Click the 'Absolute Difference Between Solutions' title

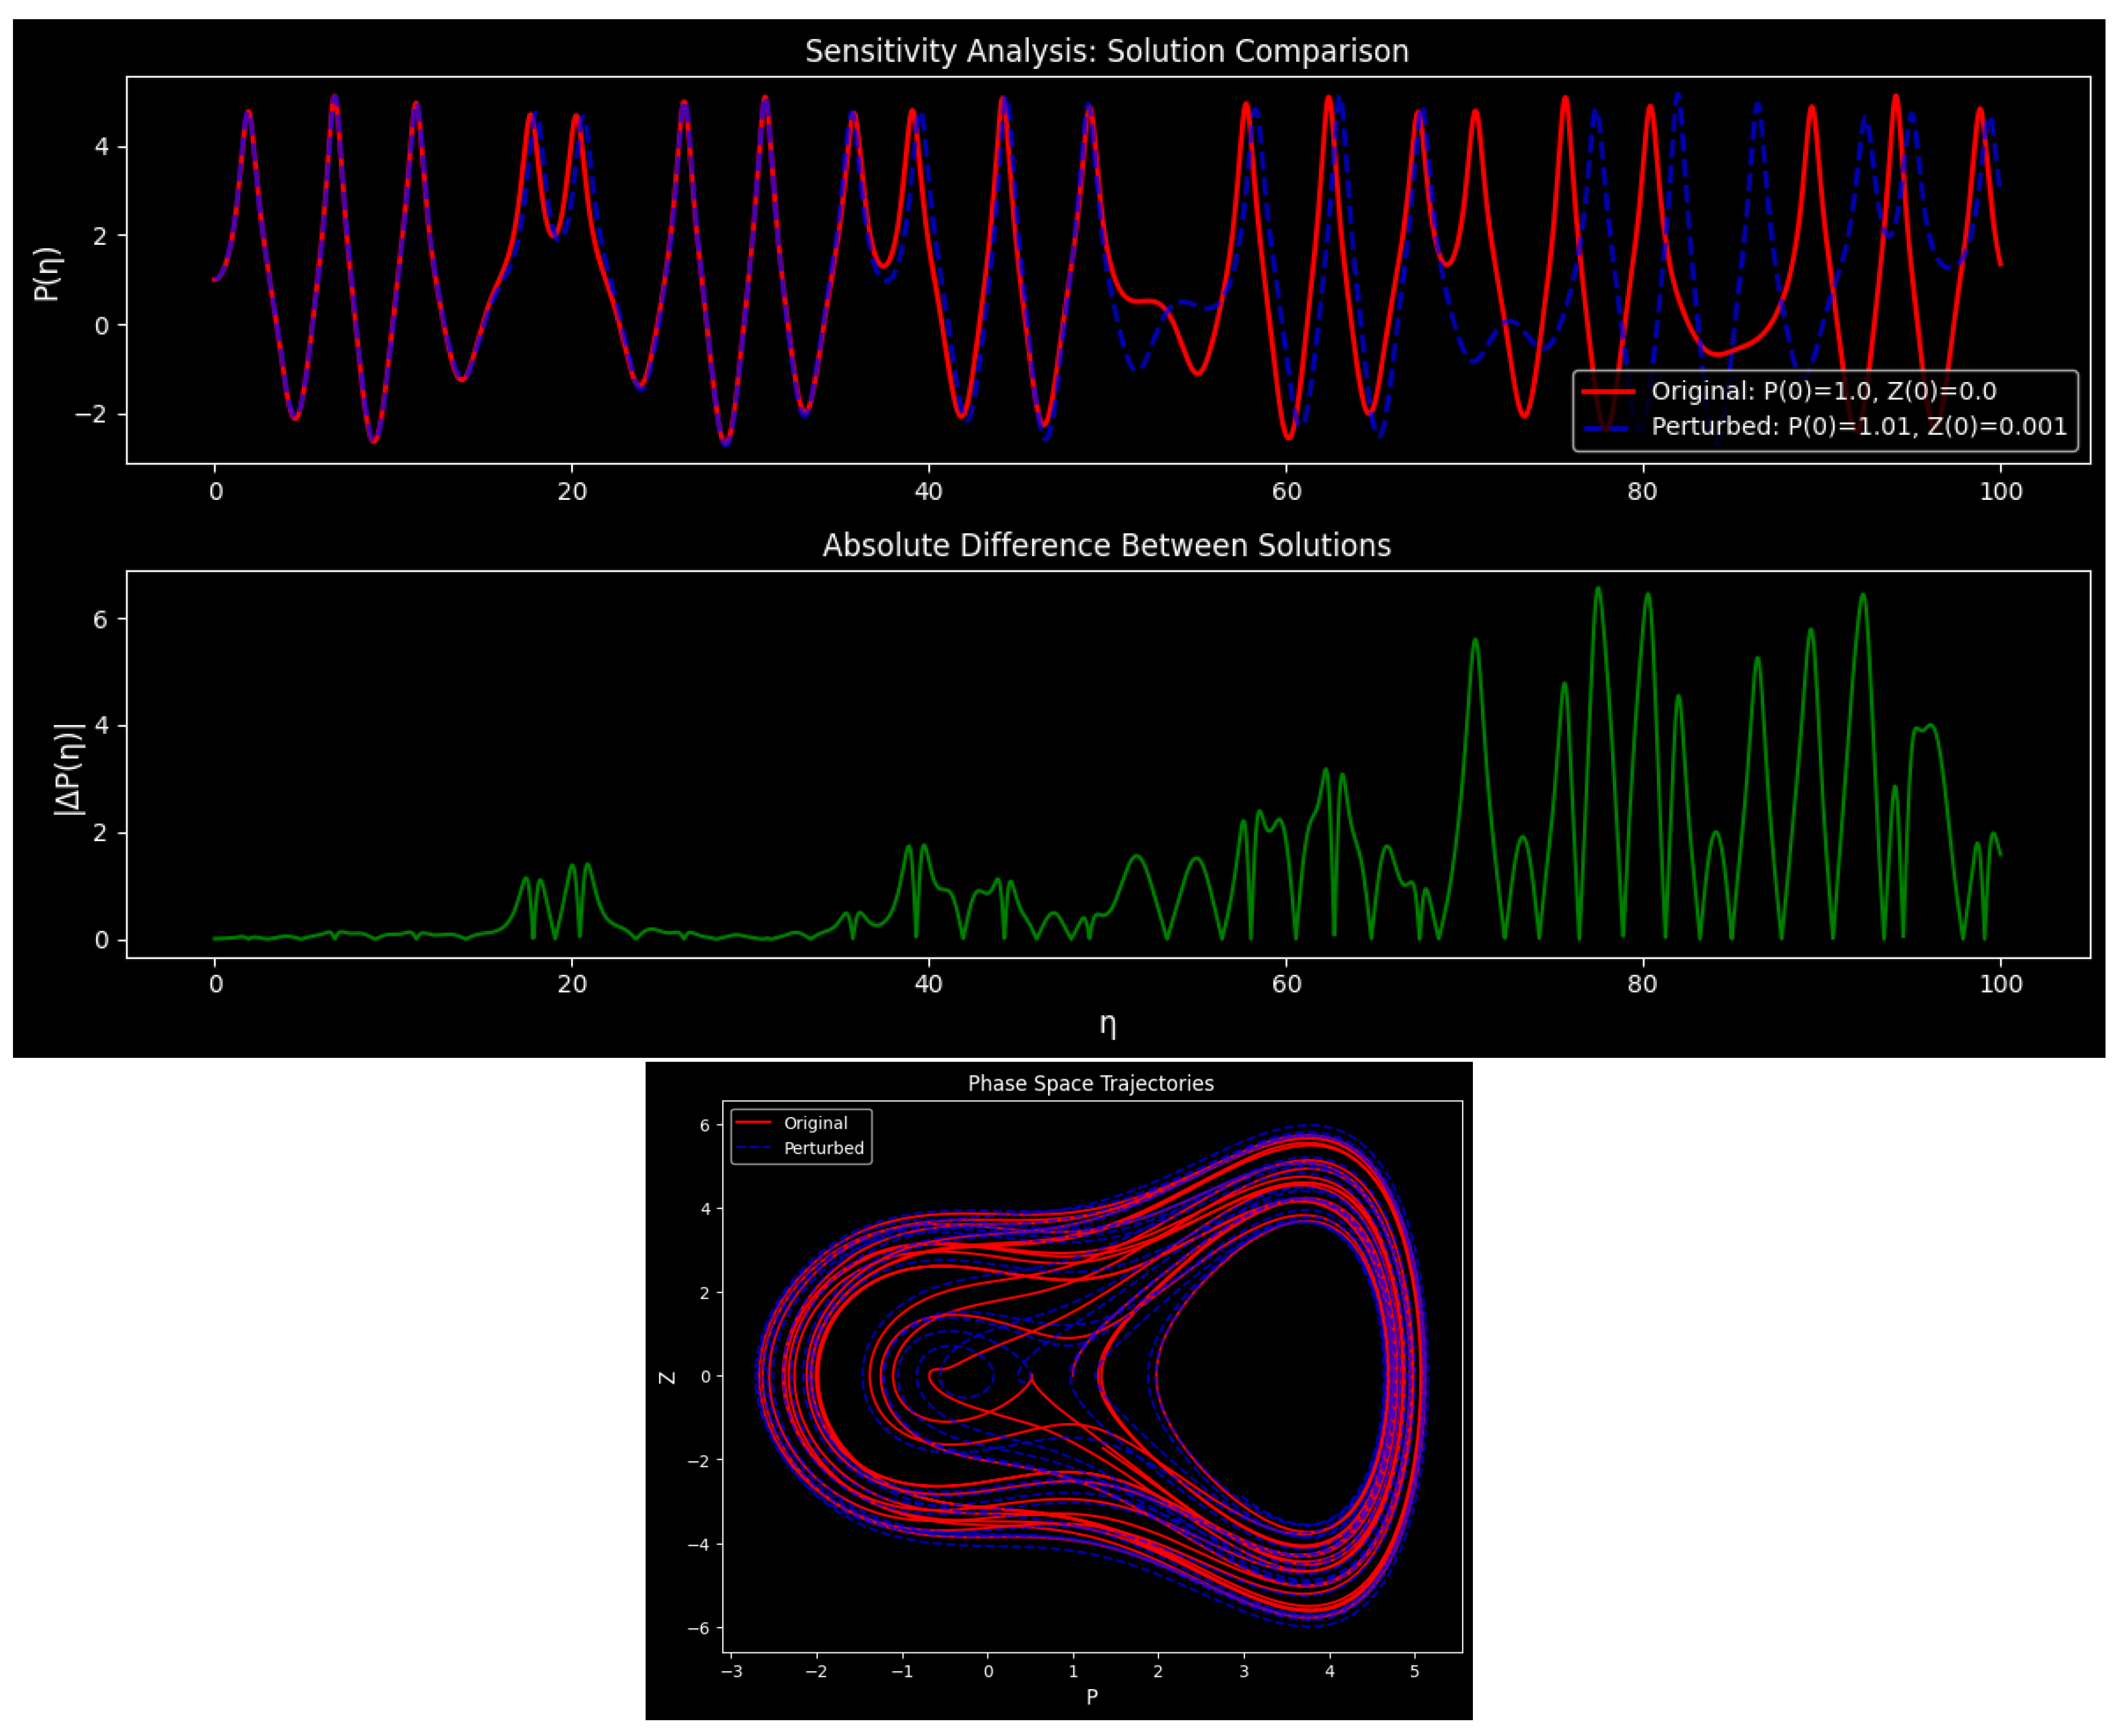click(1106, 545)
